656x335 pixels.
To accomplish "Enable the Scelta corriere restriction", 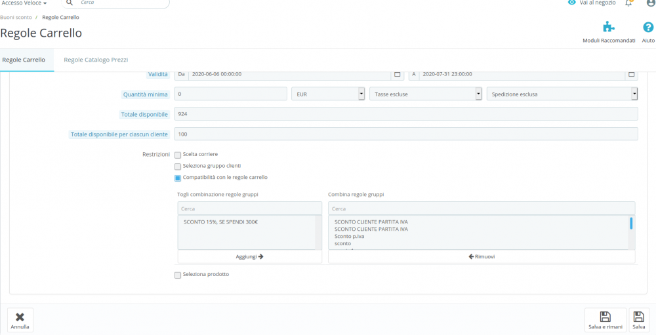I will click(178, 155).
